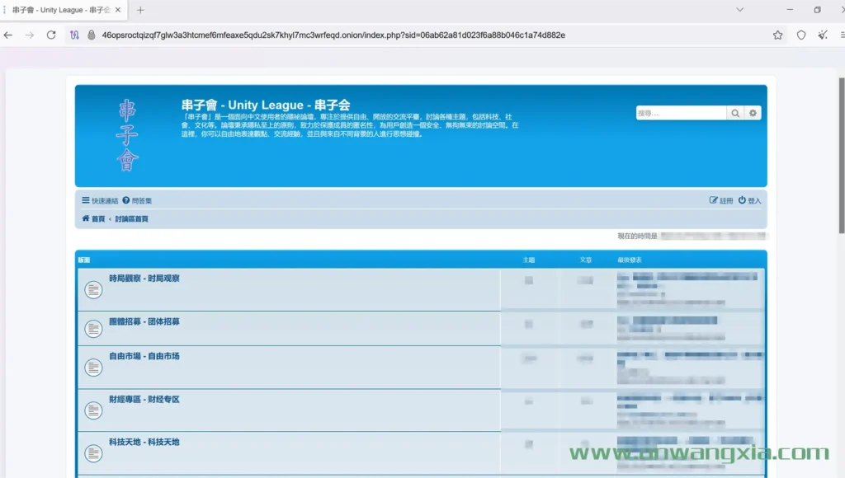
Task: Open the 討論區首頁 breadcrumb link
Action: coord(131,218)
